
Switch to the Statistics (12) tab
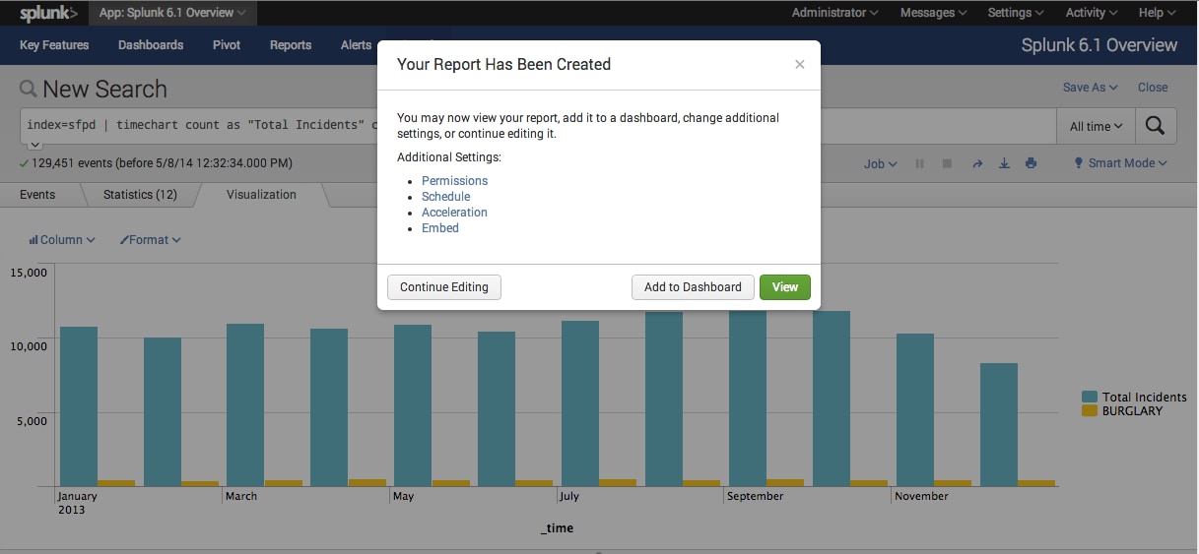pos(140,195)
